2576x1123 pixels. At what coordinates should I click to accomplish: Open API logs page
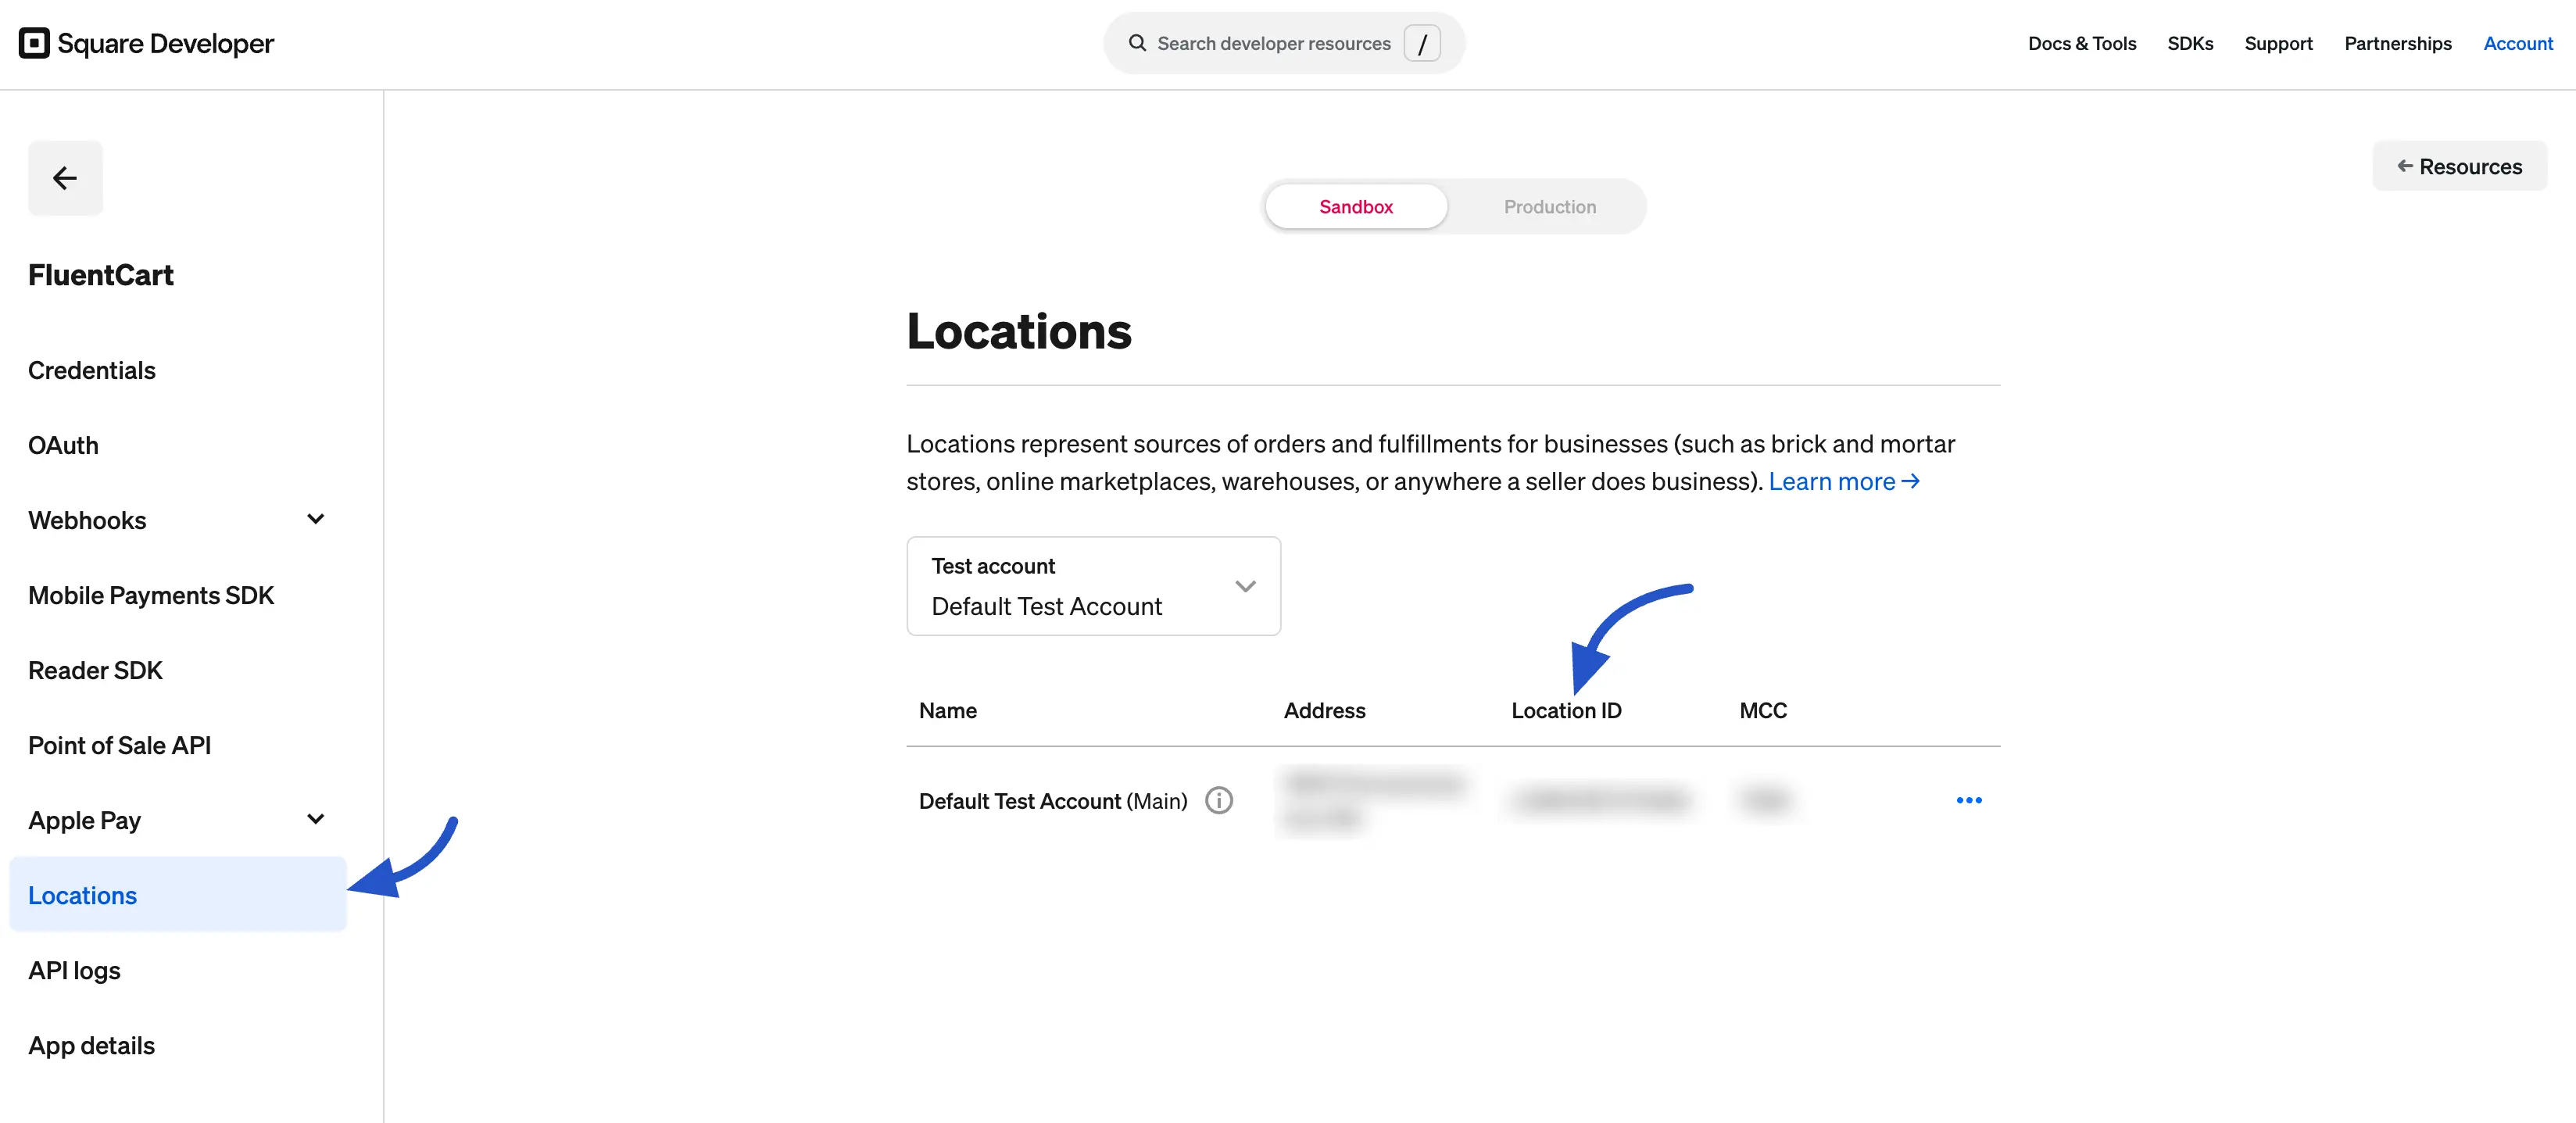click(74, 970)
